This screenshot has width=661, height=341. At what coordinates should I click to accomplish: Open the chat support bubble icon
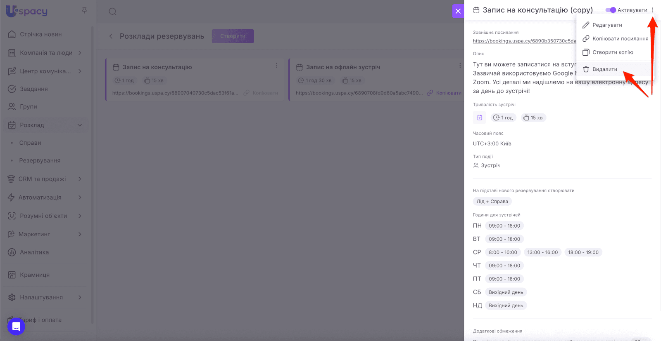pos(16,327)
